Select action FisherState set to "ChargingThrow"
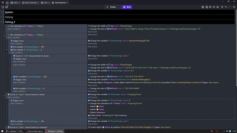 pos(115,95)
